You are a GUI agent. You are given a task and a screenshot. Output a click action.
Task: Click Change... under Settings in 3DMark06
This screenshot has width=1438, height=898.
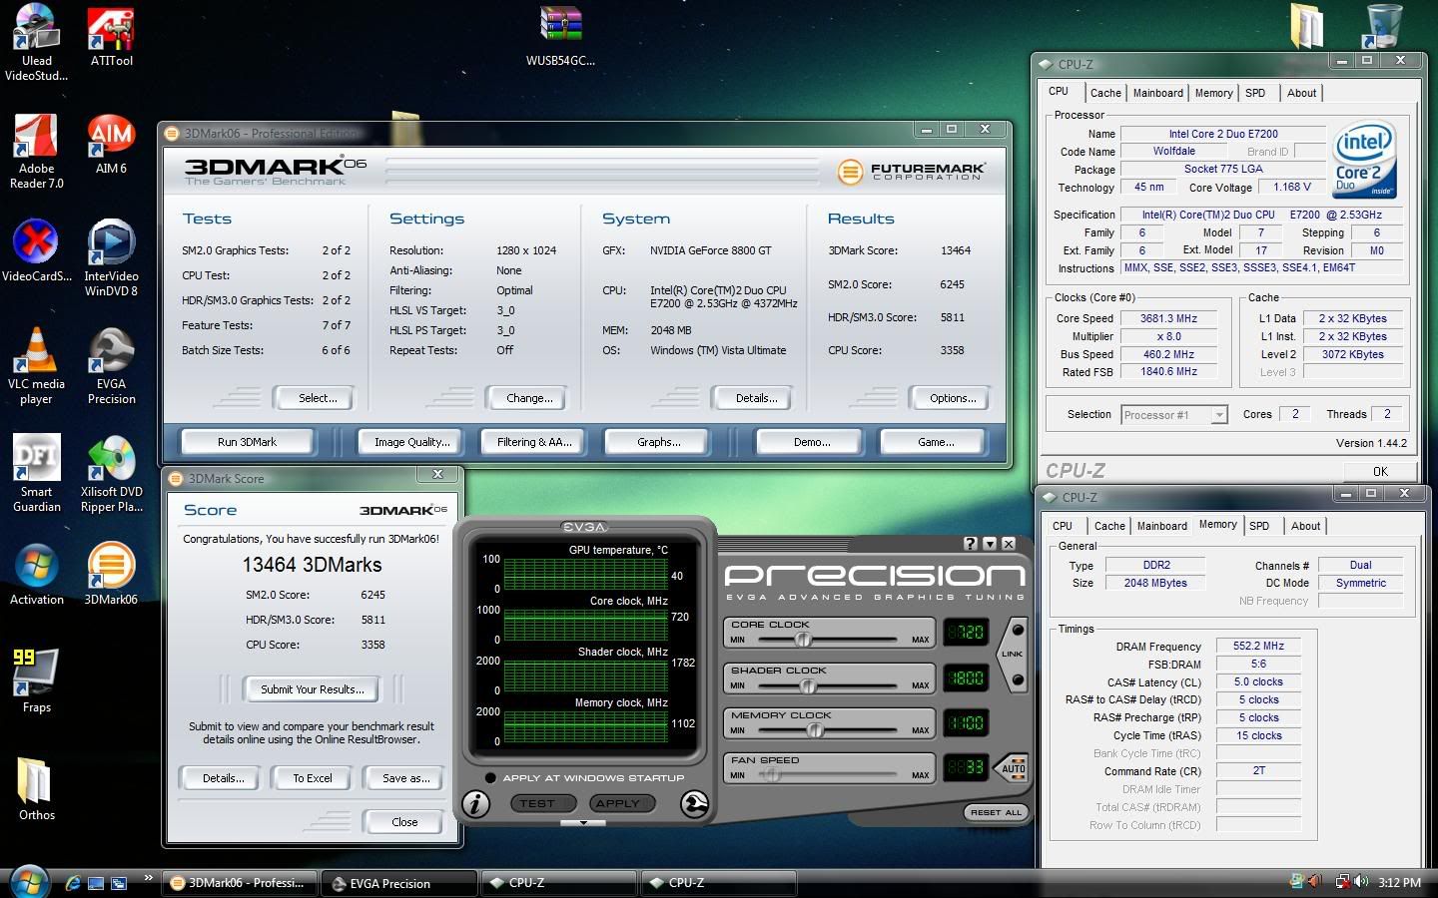point(529,398)
